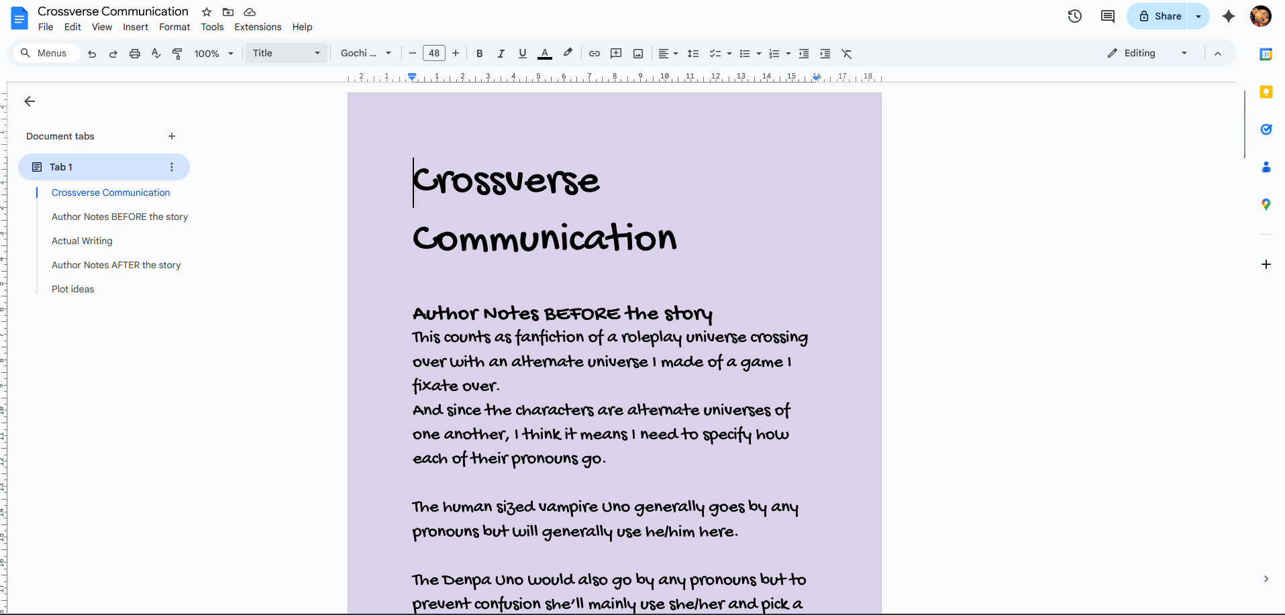Open checklist options dropdown arrow
Screen dimensions: 1285x615
[x=729, y=54]
